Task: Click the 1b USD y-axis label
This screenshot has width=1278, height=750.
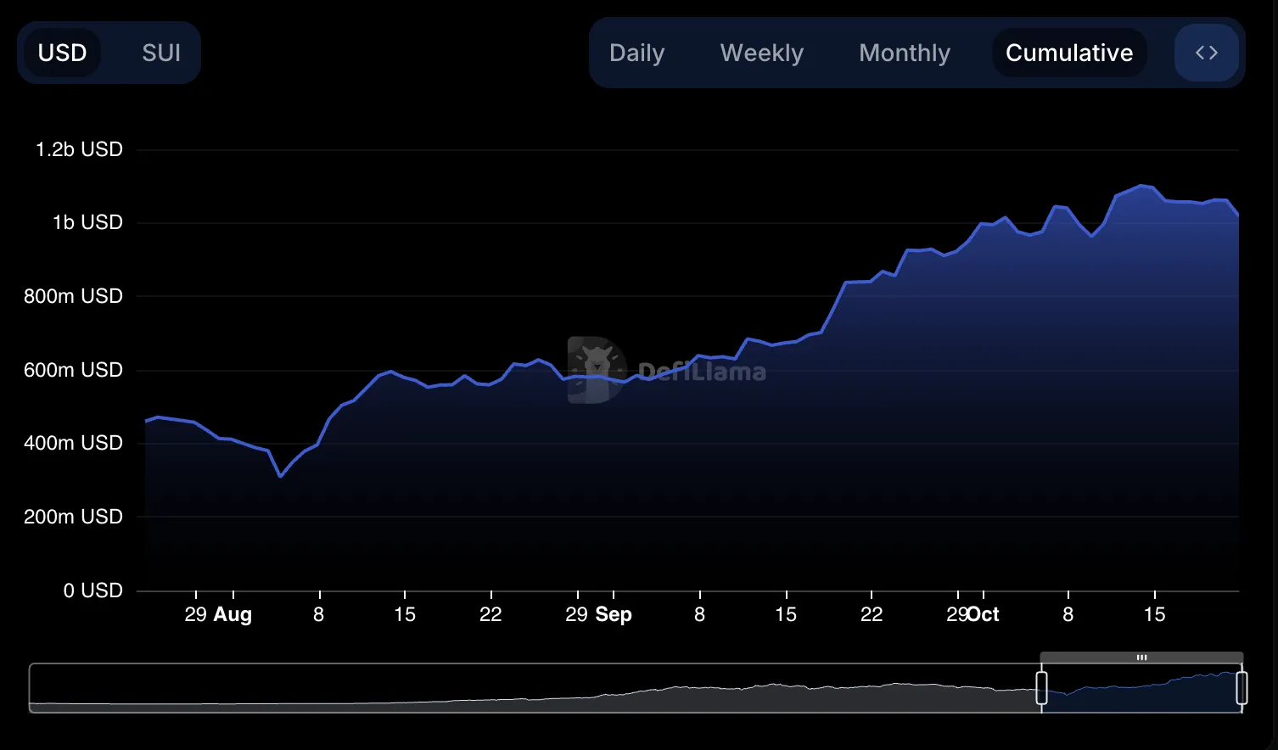Action: [87, 222]
